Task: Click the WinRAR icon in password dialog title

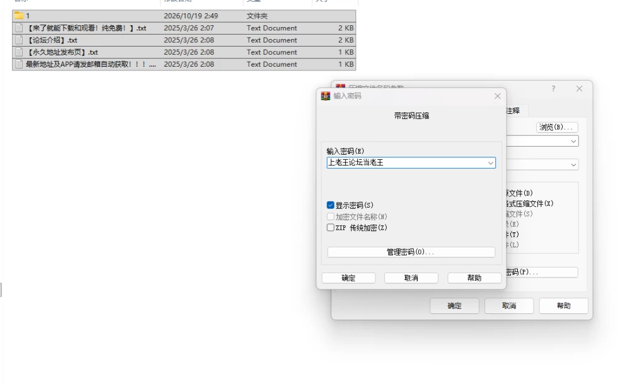Action: (x=326, y=96)
